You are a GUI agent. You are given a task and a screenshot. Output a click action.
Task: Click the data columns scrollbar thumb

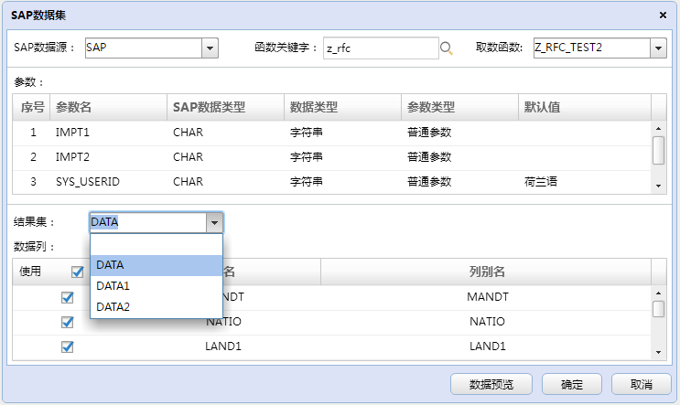tap(658, 309)
